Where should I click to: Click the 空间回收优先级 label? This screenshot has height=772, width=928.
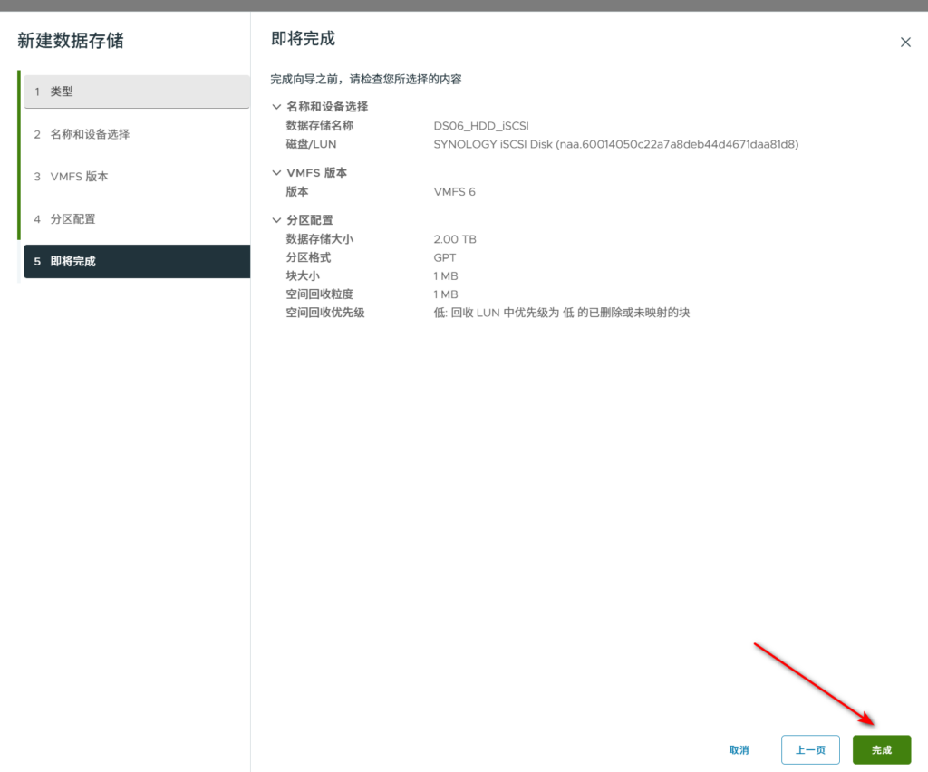tap(324, 313)
